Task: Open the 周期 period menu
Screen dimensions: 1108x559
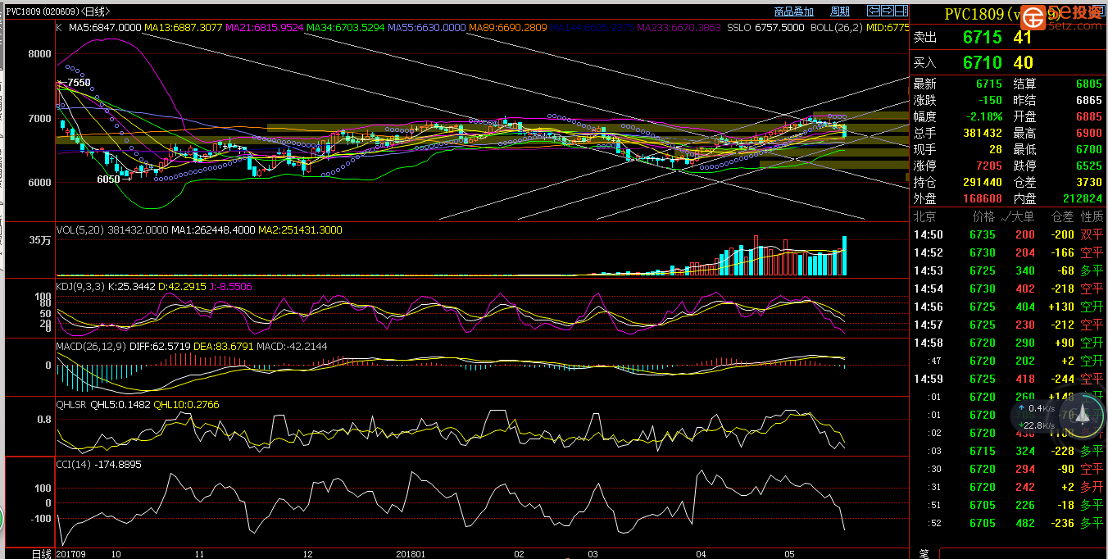Action: click(839, 11)
